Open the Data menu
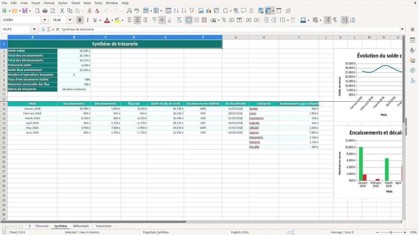The width and height of the screenshot is (419, 235). point(87,3)
